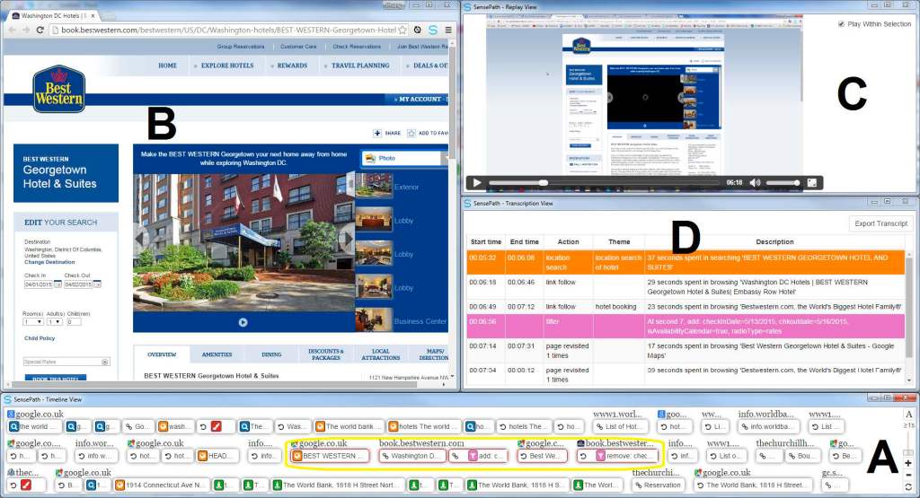Open the Explore Hotels menu
Viewport: 920px width, 498px height.
pos(227,66)
